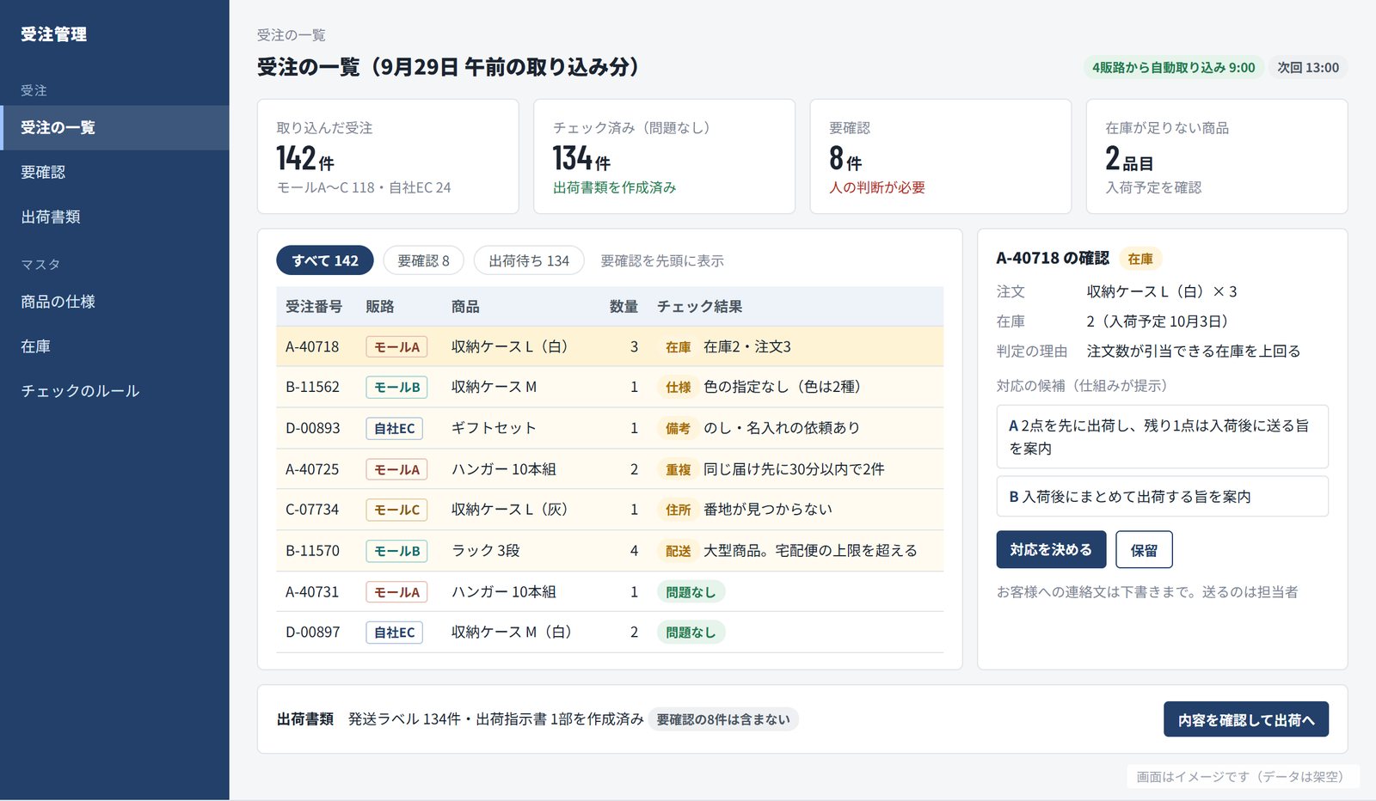Open 商品の仕様 master page
The image size is (1376, 801).
coord(114,302)
